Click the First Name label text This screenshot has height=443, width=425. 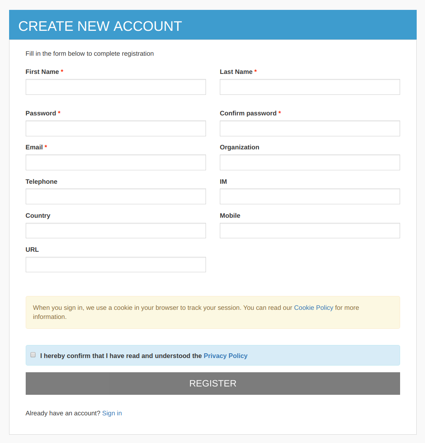point(42,72)
